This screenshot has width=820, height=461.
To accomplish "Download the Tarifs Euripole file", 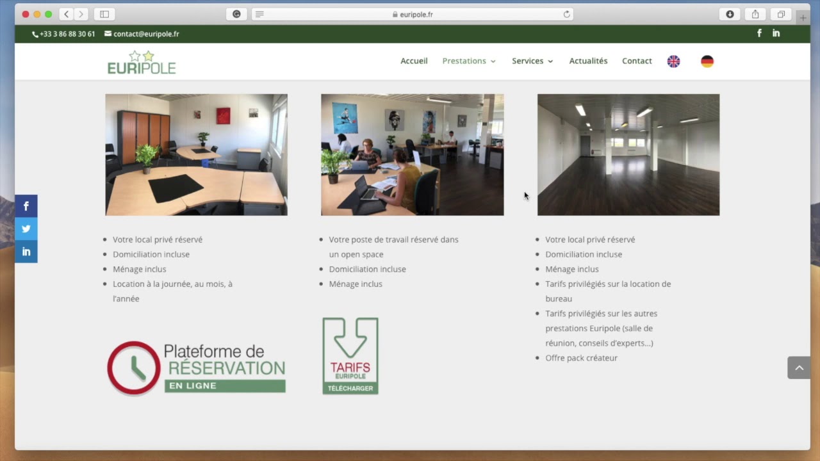I will (350, 356).
